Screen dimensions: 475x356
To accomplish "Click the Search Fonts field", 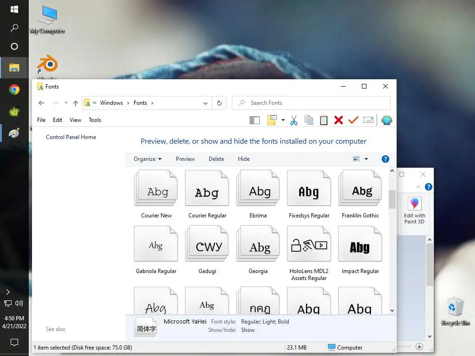I will pos(311,103).
